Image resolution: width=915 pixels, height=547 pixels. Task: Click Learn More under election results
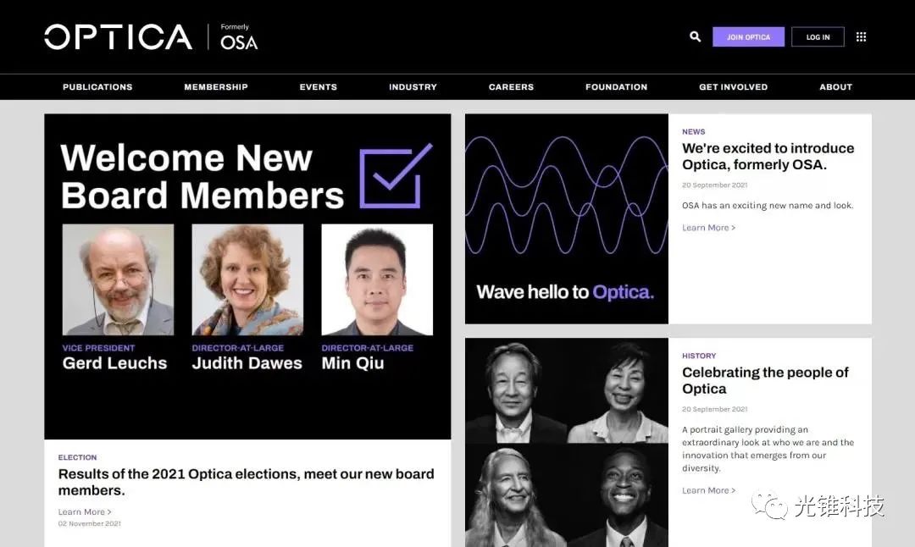tap(84, 512)
